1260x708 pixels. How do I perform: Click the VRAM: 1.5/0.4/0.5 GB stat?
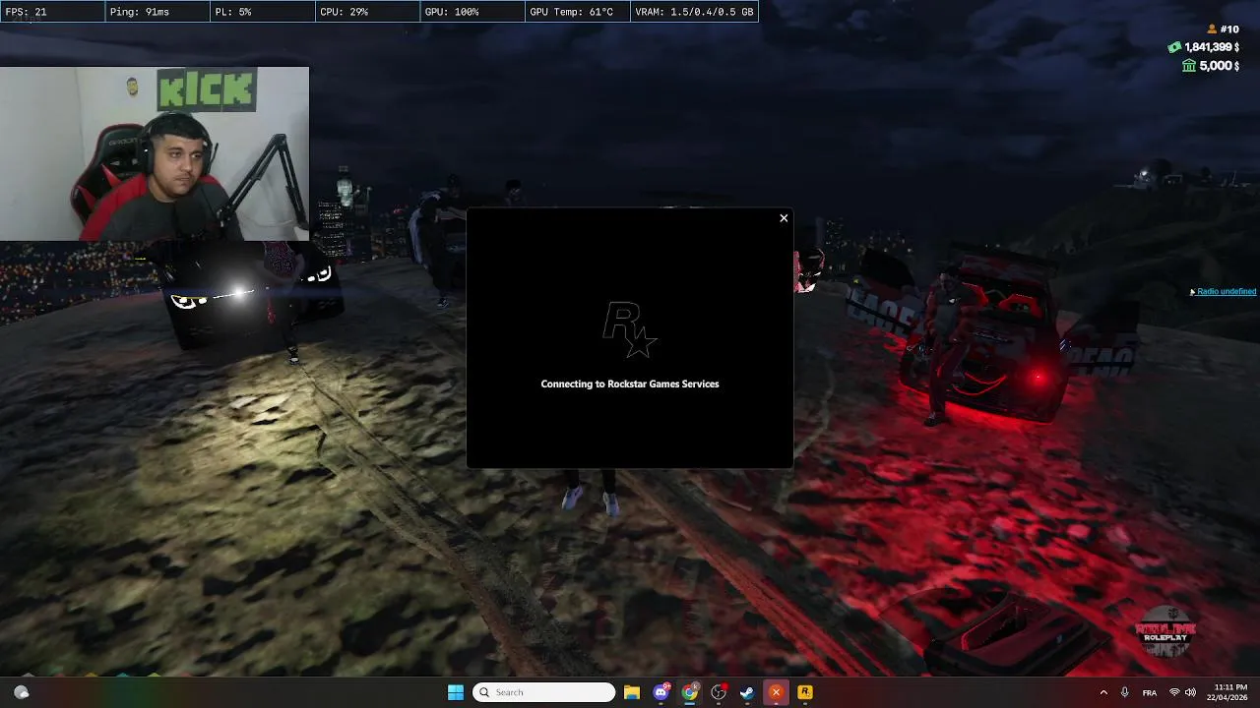point(694,12)
